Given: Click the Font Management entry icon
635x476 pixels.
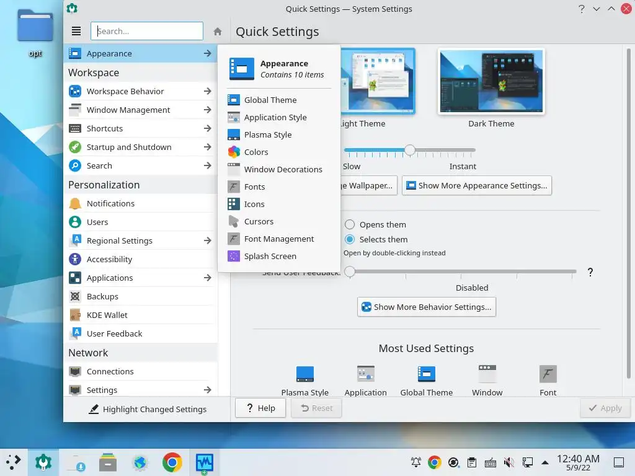Looking at the screenshot, I should [234, 239].
